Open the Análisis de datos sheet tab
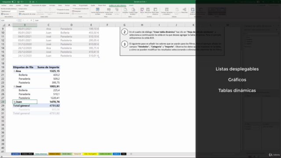 (x=105, y=154)
